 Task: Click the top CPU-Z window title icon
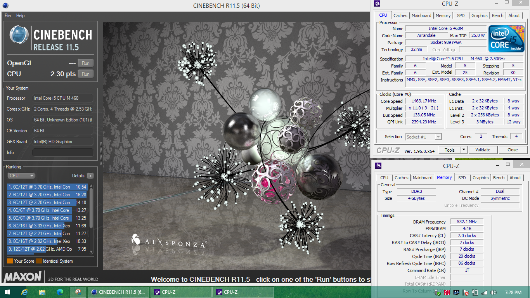(377, 3)
